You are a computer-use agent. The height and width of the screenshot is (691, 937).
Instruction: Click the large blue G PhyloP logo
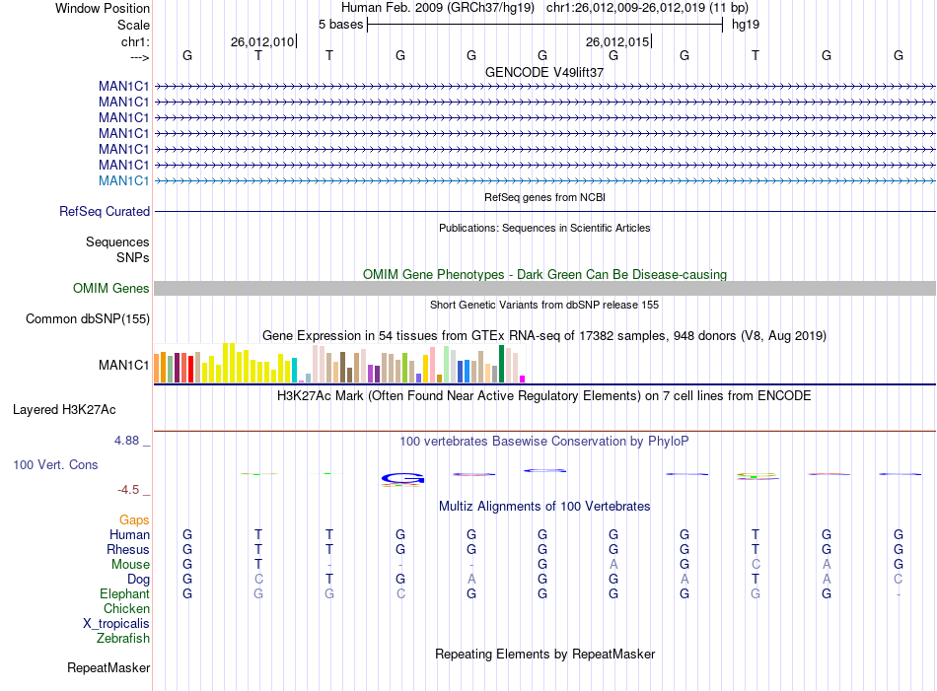click(402, 478)
